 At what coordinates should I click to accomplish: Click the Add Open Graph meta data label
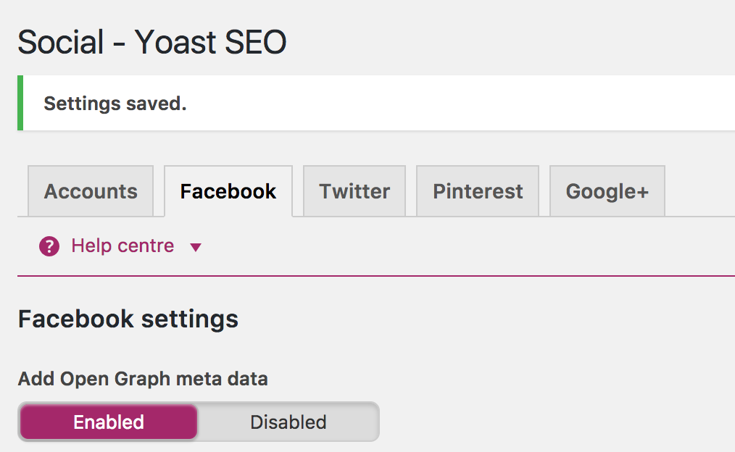[x=142, y=379]
